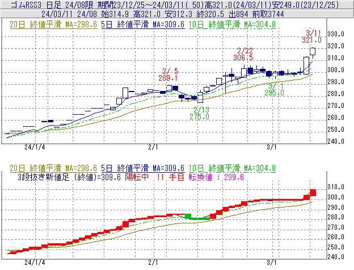Viewport: 354px width, 270px height.
Task: Click the 3/1 295.0 low label
Action: [x=275, y=89]
